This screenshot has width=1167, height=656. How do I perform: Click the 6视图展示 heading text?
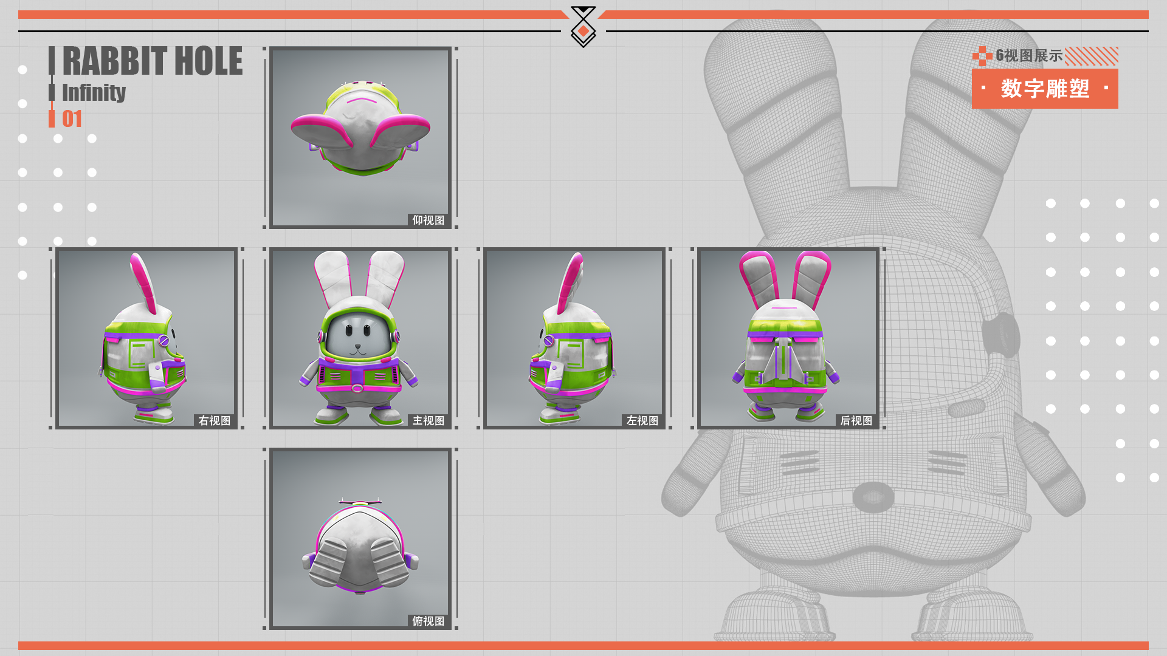(x=1029, y=56)
